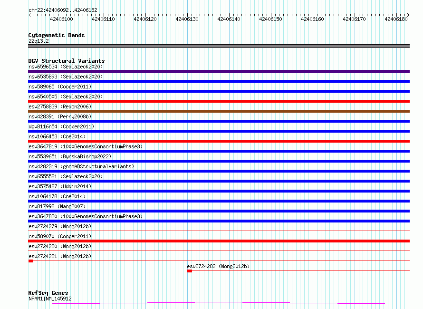Select the gray 22q13.2 cytogenetic band bar
The image size is (423, 309).
tap(219, 46)
